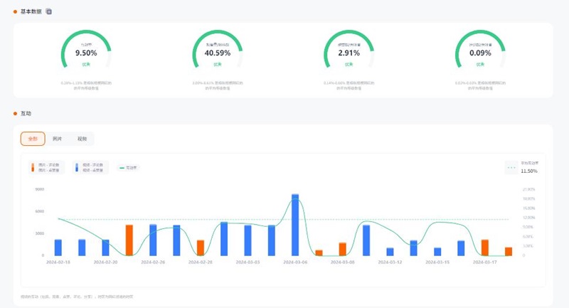This screenshot has height=308, width=569.
Task: Toggle the green 互动率 line legend
Action: 129,168
